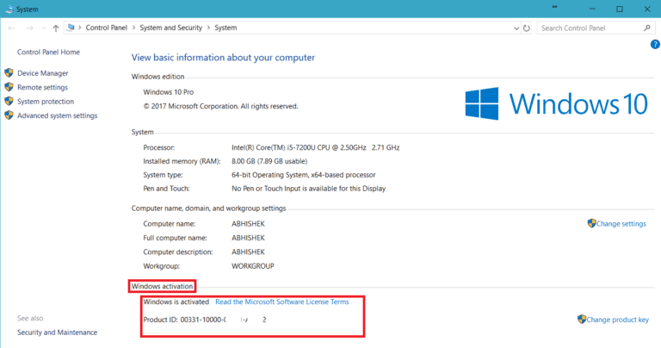Click the shield icon beside Change product key
This screenshot has height=348, width=661.
580,320
